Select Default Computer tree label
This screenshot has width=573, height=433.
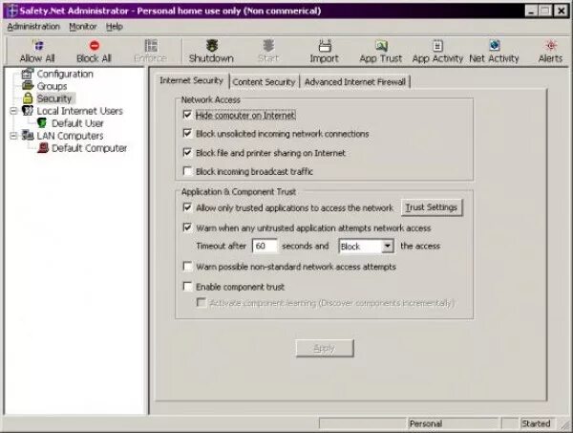[x=89, y=148]
